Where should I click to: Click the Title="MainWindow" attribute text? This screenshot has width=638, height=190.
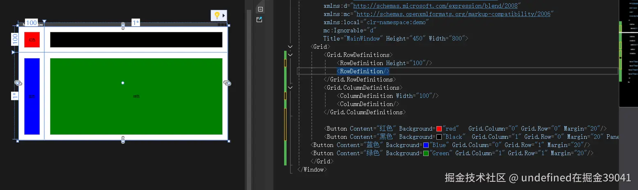(353, 38)
